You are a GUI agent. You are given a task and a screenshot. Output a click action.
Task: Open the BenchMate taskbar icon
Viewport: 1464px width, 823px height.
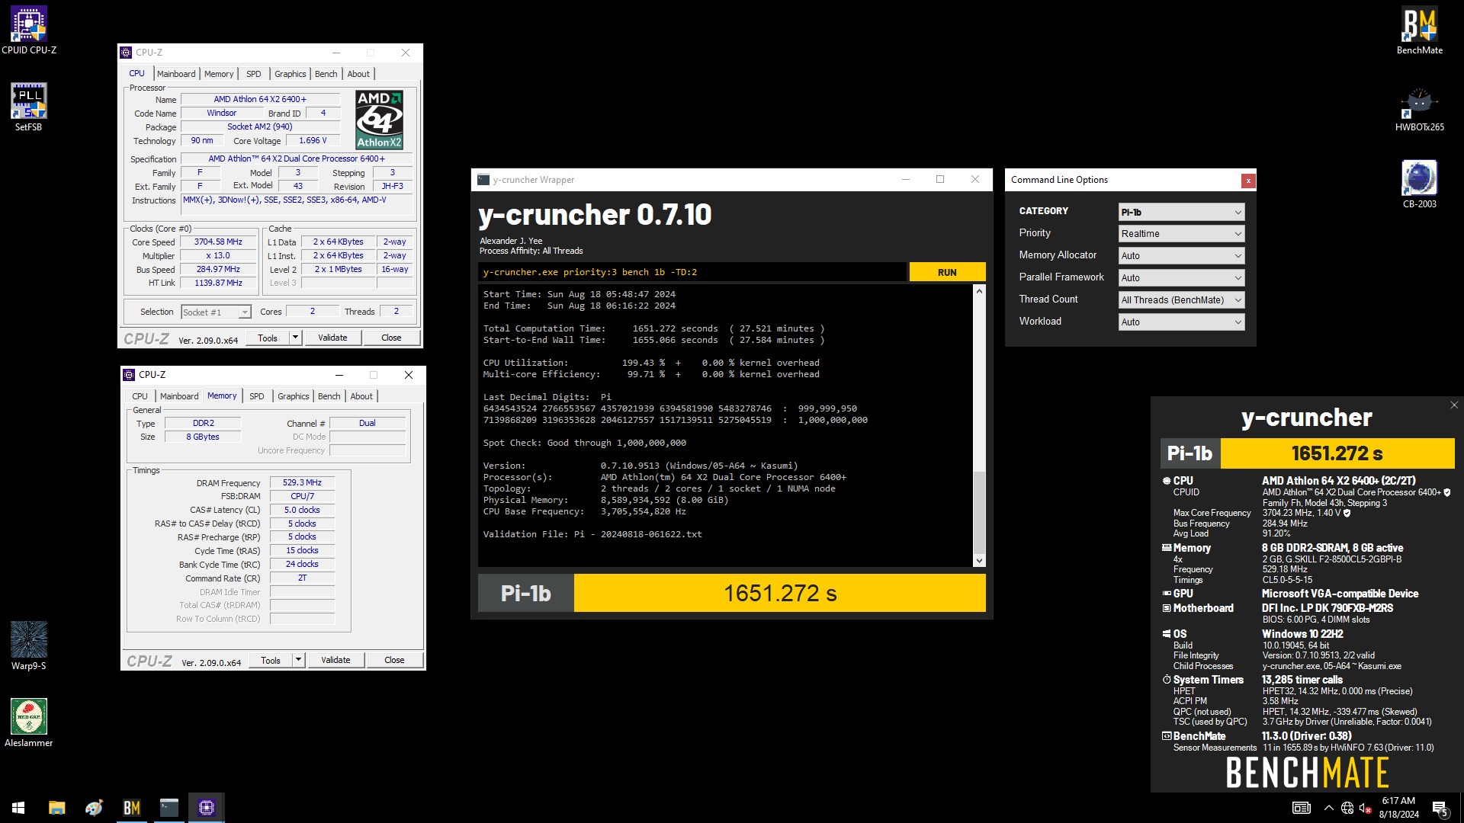131,808
